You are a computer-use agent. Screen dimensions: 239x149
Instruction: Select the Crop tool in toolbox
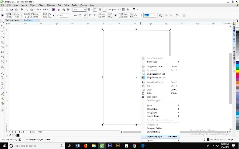pos(3,32)
